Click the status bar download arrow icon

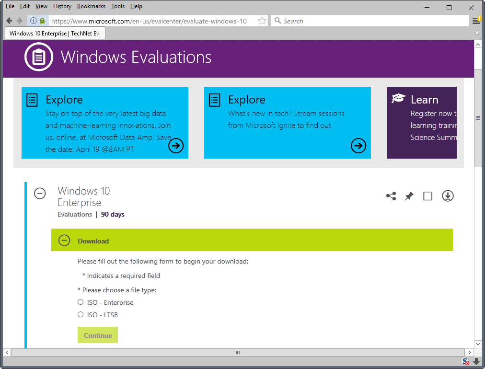[x=477, y=361]
